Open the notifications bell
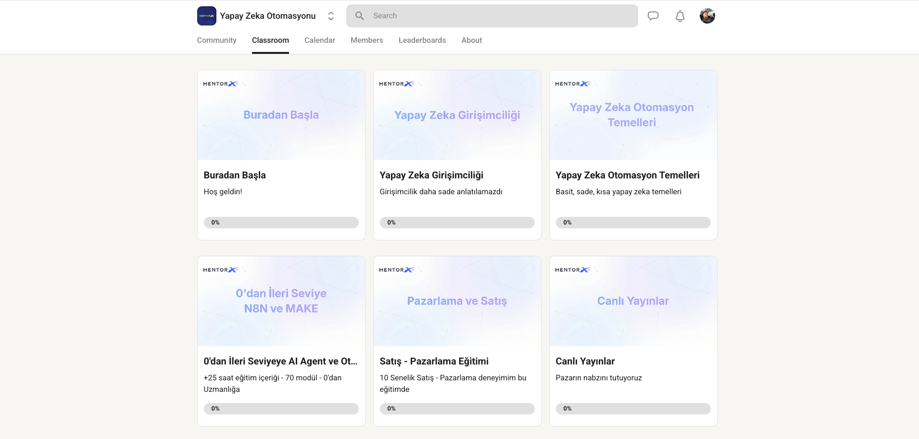The height and width of the screenshot is (439, 919). [680, 16]
